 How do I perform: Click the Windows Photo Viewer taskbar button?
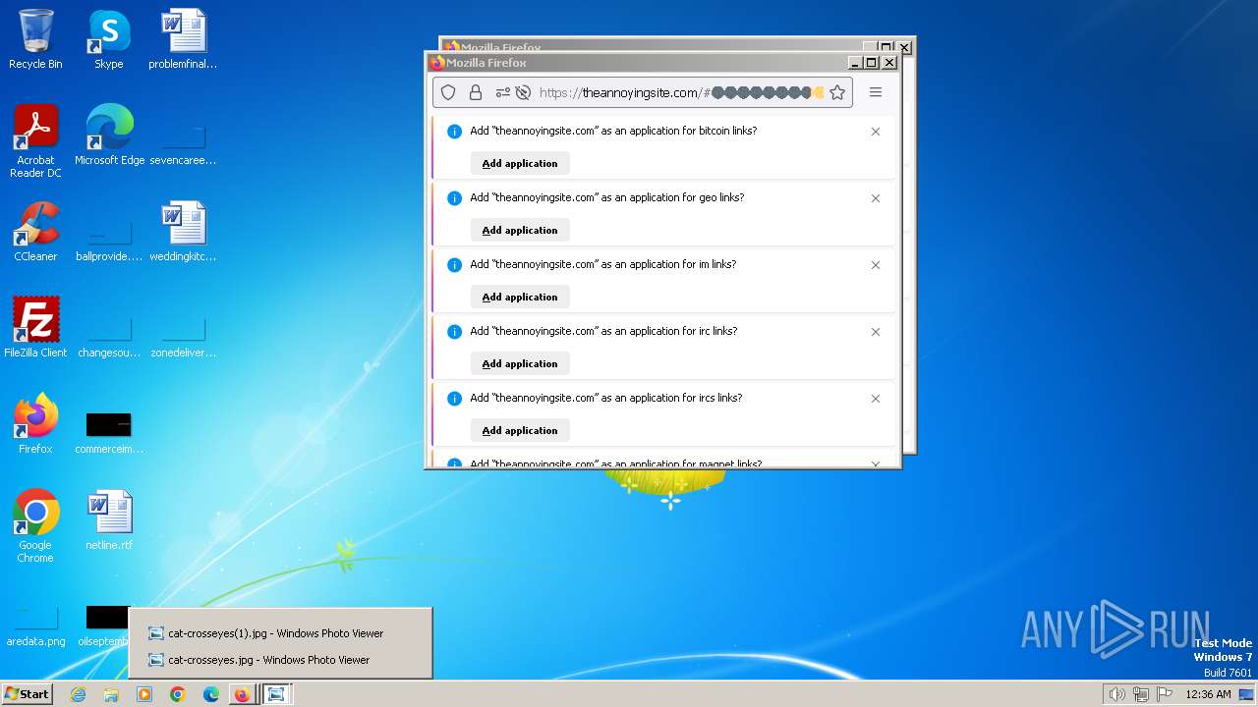276,694
